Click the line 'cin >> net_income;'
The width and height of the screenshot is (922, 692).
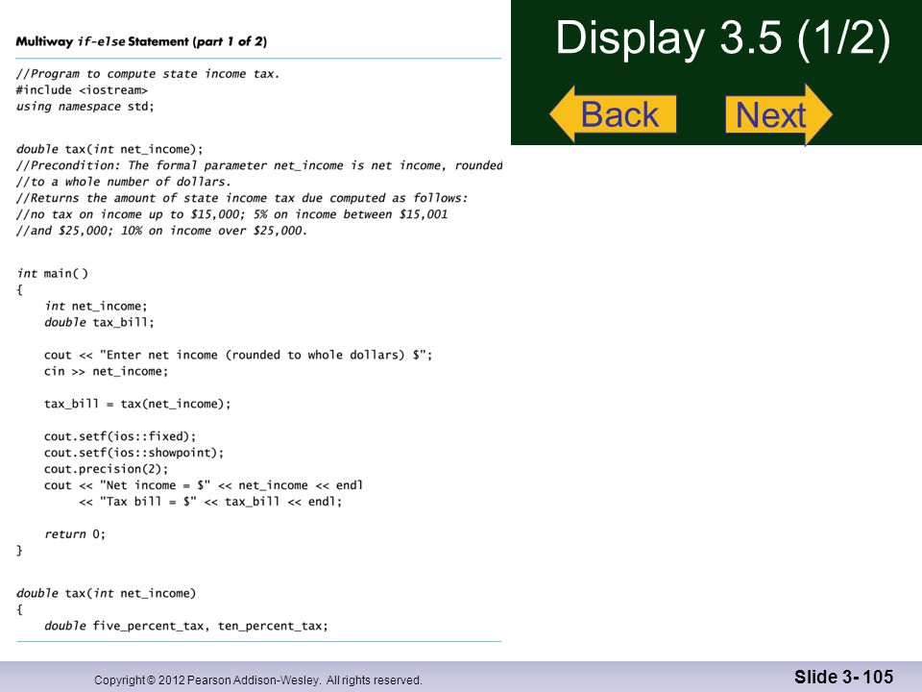[106, 371]
